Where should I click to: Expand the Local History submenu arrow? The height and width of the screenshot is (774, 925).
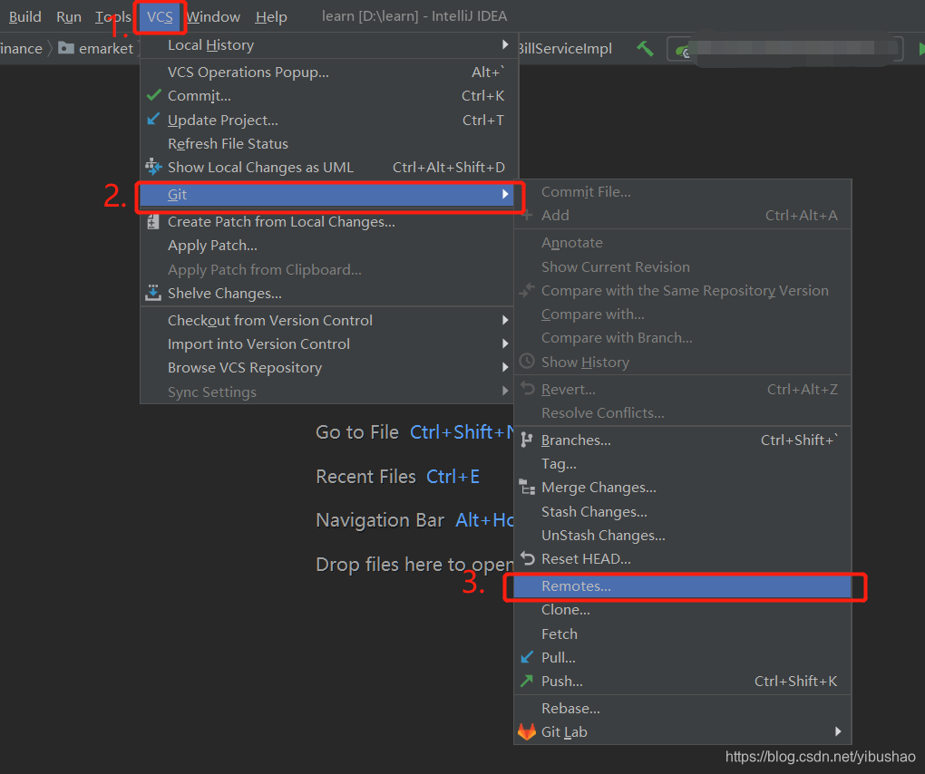pyautogui.click(x=505, y=44)
